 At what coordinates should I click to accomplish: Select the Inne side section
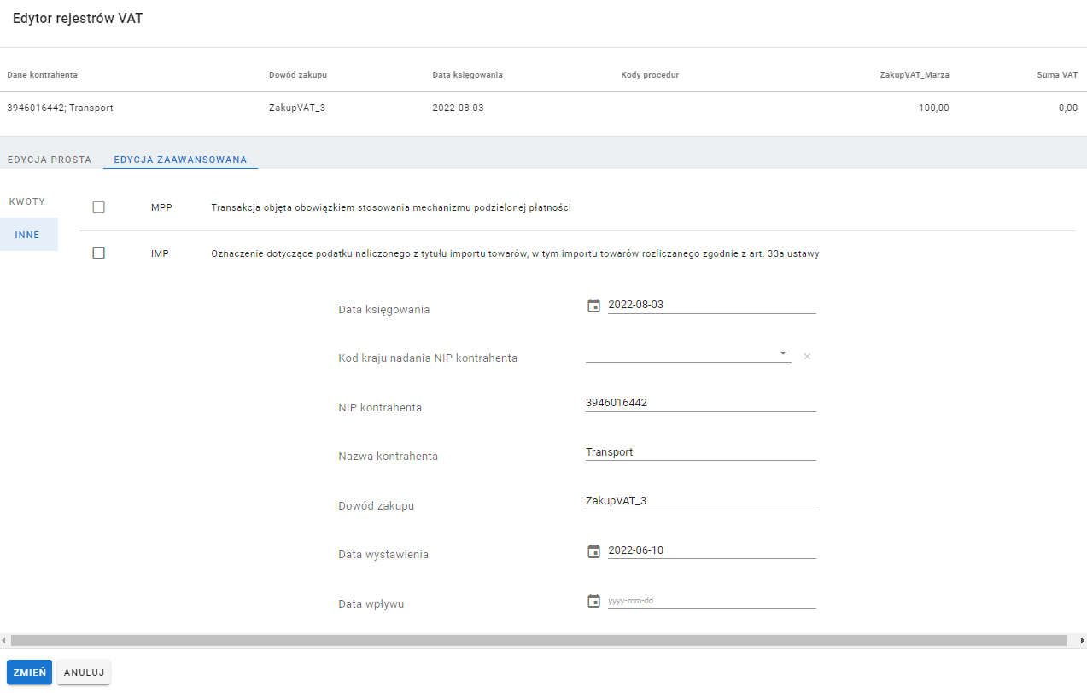click(x=27, y=235)
